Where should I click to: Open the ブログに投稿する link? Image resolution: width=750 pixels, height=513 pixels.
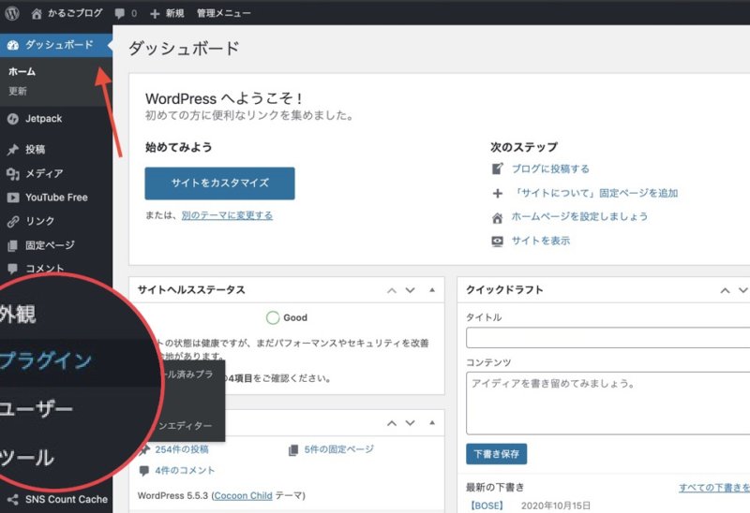point(550,169)
